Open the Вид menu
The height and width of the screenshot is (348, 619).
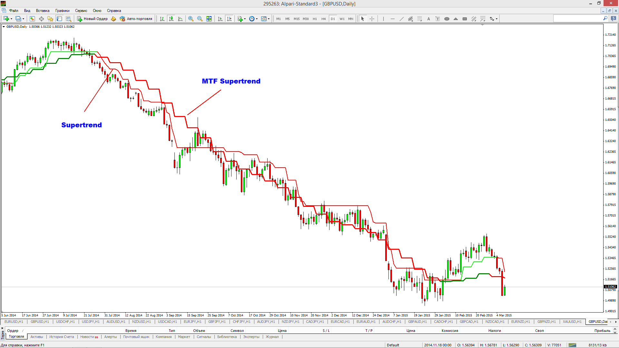[x=27, y=11]
